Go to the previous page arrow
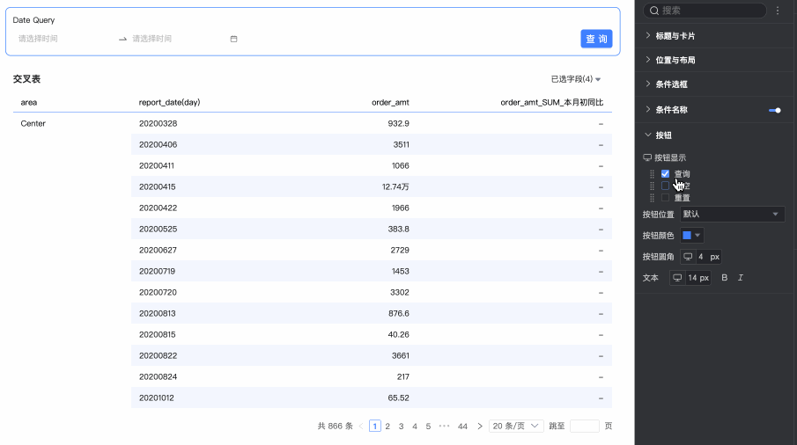Screen dimensions: 797x445 361,427
